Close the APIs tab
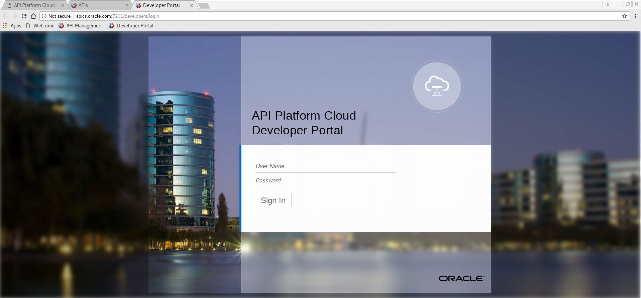The height and width of the screenshot is (298, 641). [x=127, y=5]
